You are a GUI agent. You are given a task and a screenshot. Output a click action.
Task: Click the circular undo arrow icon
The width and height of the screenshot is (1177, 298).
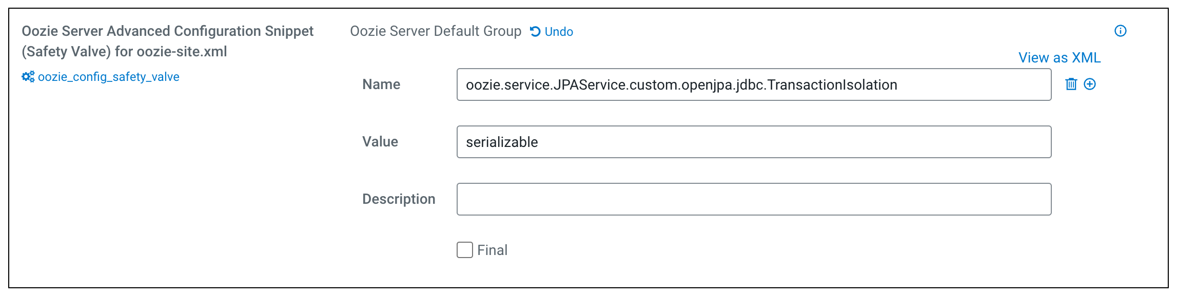[x=535, y=32]
